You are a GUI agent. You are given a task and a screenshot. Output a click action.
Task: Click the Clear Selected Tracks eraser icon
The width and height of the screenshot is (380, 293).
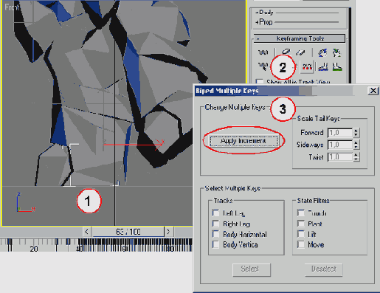pyautogui.click(x=286, y=52)
